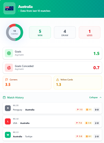Click the 2-0 score in USA match
The height and width of the screenshot is (143, 104).
[x=97, y=123]
